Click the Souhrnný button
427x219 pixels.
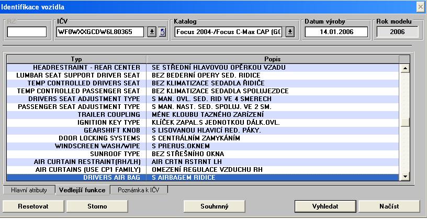point(215,206)
